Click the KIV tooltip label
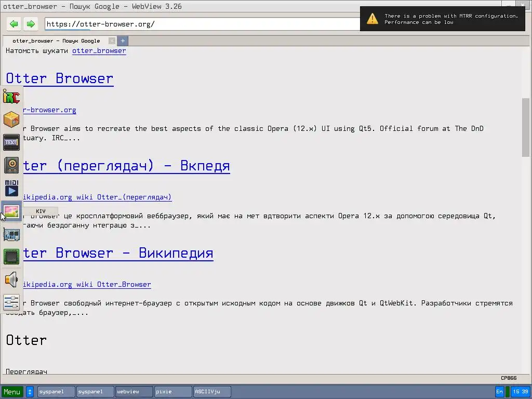The width and height of the screenshot is (532, 399). 41,211
